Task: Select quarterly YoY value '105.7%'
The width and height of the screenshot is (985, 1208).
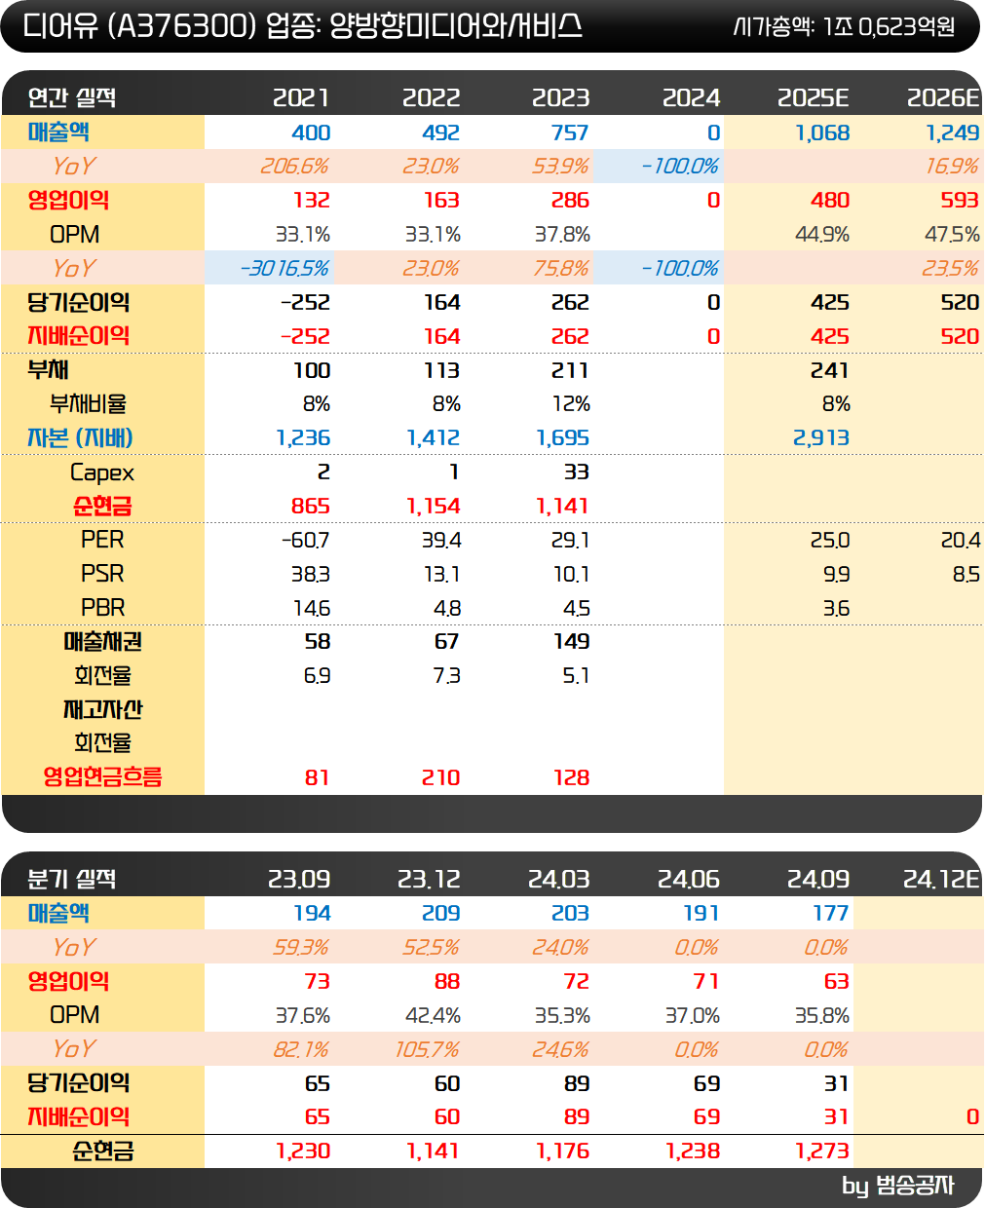Action: (x=427, y=1050)
